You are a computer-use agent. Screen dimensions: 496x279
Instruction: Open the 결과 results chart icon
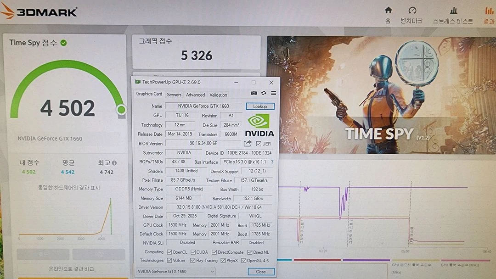click(490, 11)
